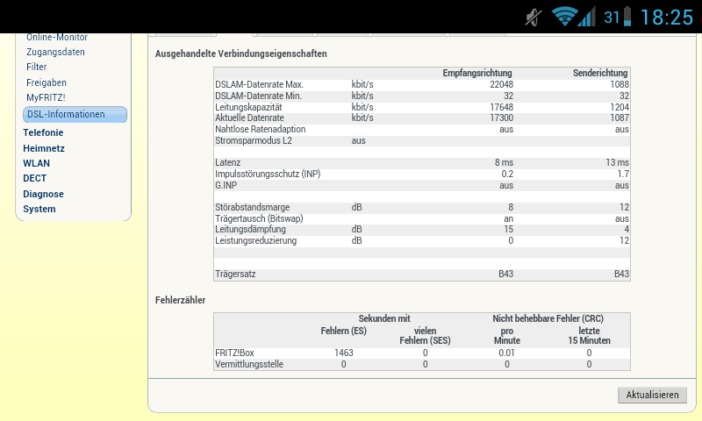702x421 pixels.
Task: Open Zugangsdaten in the sidebar
Action: click(x=55, y=52)
